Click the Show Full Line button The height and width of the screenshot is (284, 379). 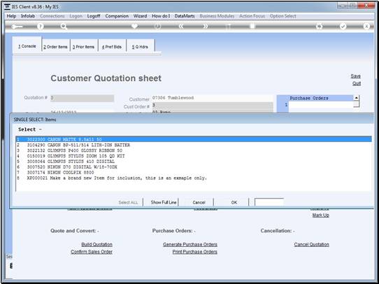point(164,202)
